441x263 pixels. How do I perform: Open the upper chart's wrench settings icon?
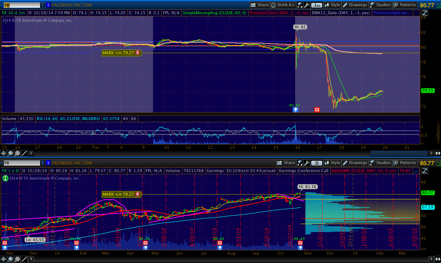click(307, 5)
